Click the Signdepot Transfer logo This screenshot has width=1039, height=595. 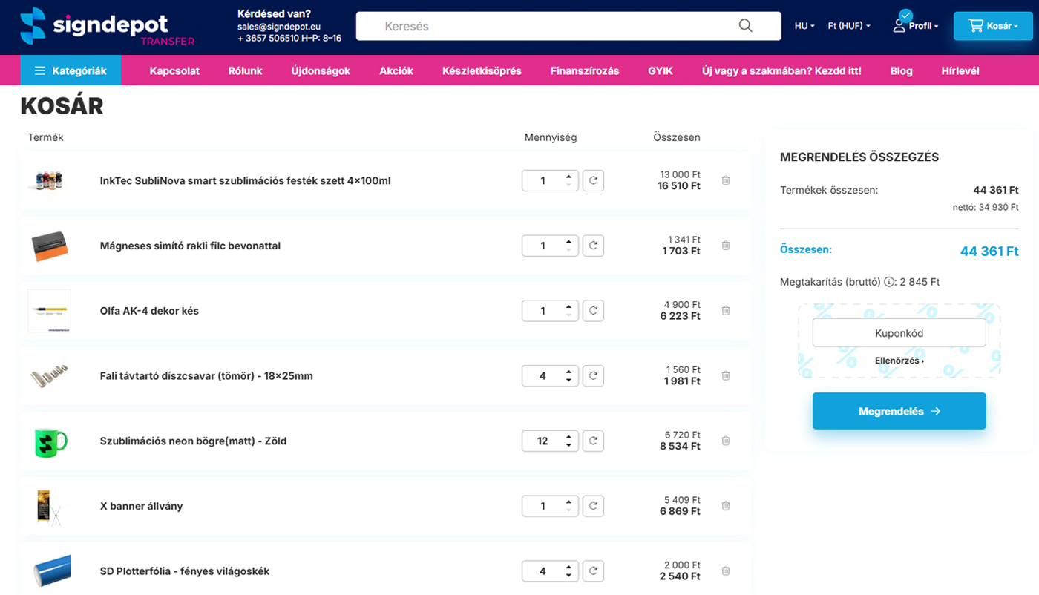(x=107, y=26)
